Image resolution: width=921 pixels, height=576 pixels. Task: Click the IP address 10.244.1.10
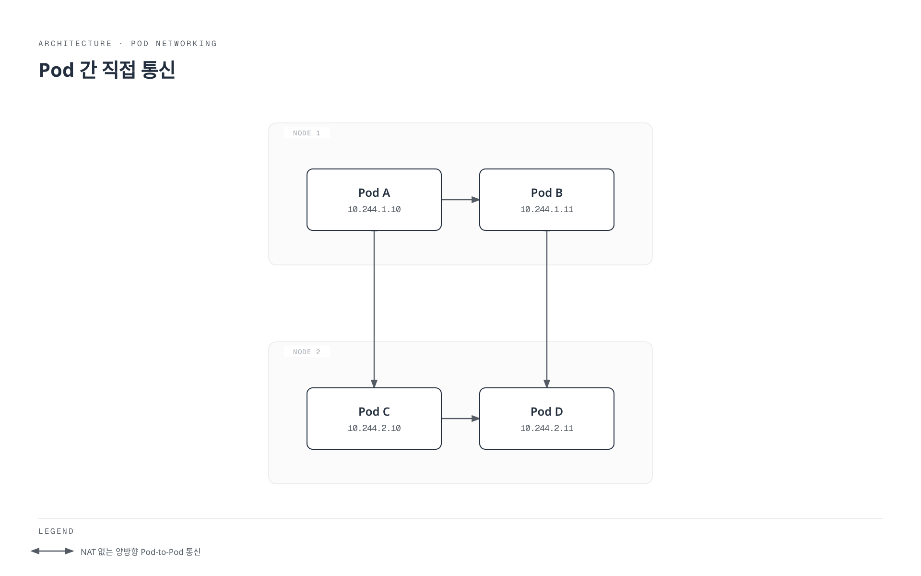(374, 209)
